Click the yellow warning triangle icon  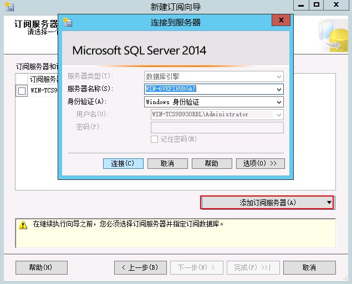(23, 225)
